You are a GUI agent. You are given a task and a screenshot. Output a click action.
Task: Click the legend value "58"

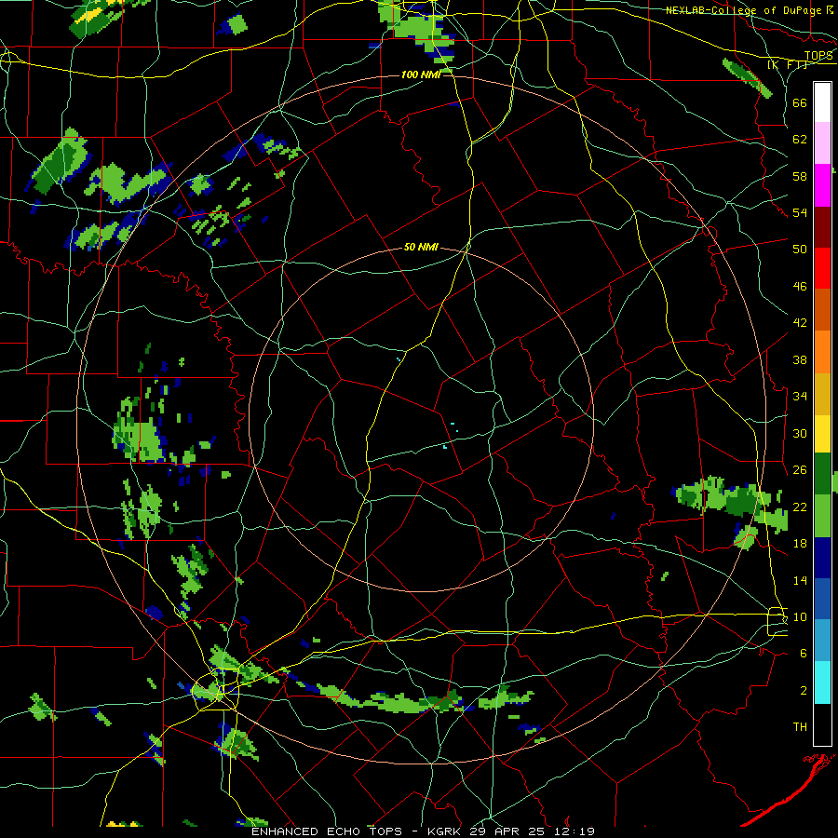coord(800,176)
